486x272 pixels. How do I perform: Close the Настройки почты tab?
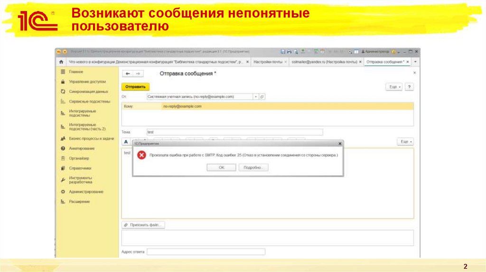point(285,62)
